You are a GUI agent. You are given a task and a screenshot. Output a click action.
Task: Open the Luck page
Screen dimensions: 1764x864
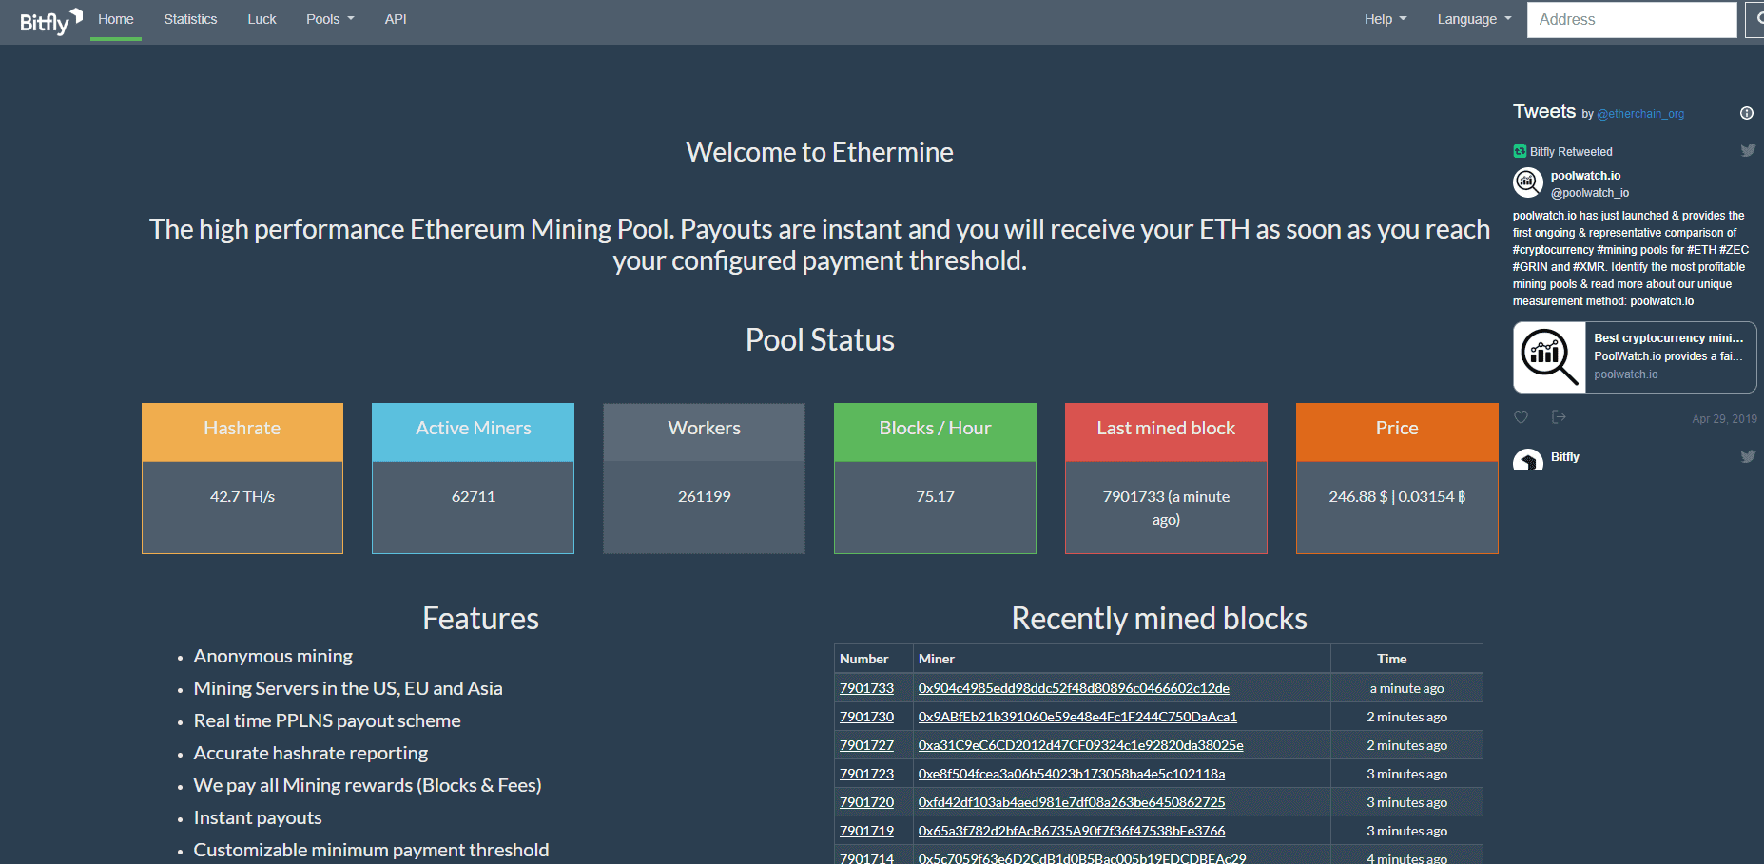pyautogui.click(x=262, y=19)
